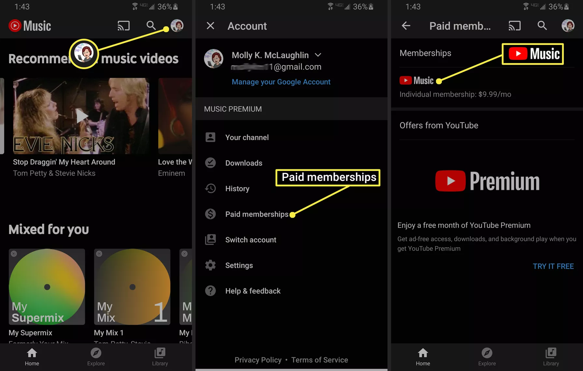Expand the Molly K. McLaughlin account dropdown
Screen dimensions: 583x371
tap(318, 55)
